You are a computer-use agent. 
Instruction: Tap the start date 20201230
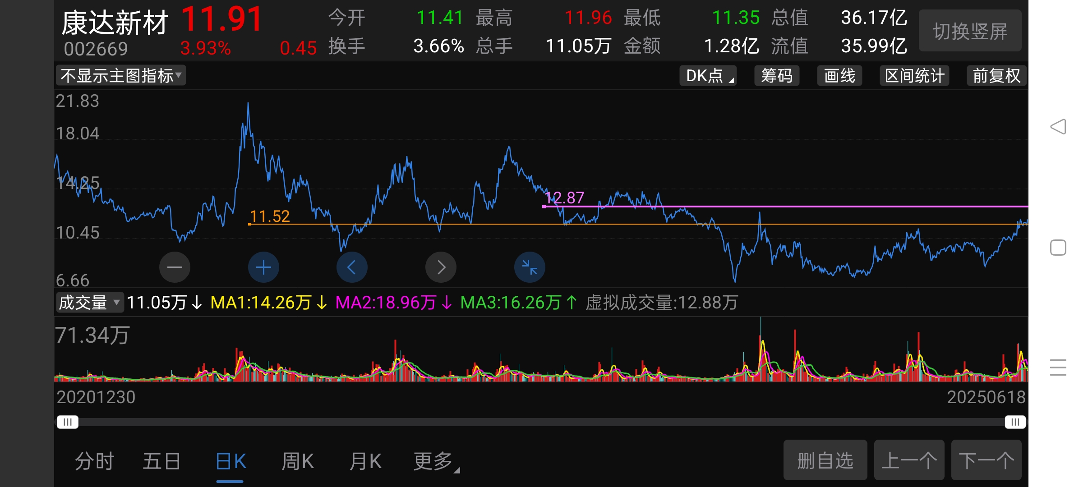(x=96, y=397)
